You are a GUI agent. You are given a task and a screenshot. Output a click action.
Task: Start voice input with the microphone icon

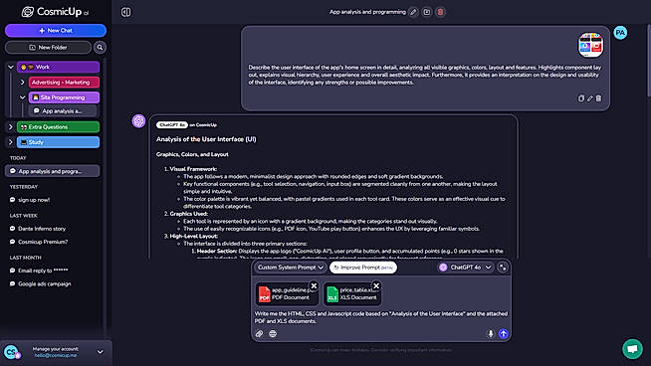coord(491,333)
